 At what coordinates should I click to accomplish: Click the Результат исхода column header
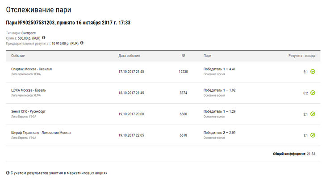pyautogui.click(x=302, y=56)
